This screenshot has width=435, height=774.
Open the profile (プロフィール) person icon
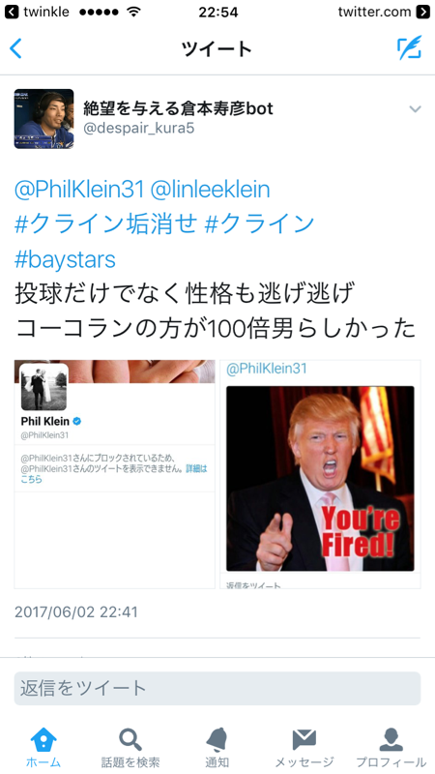click(x=391, y=739)
